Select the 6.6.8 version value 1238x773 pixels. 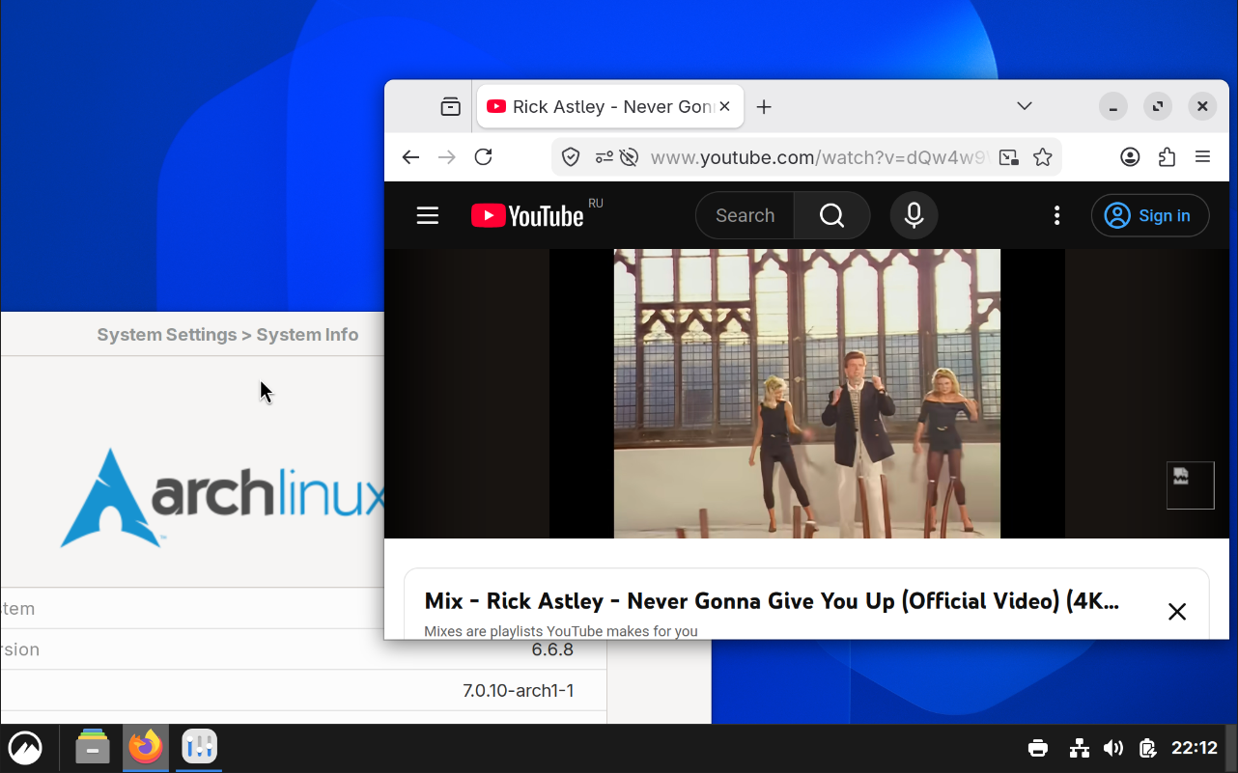(x=552, y=649)
